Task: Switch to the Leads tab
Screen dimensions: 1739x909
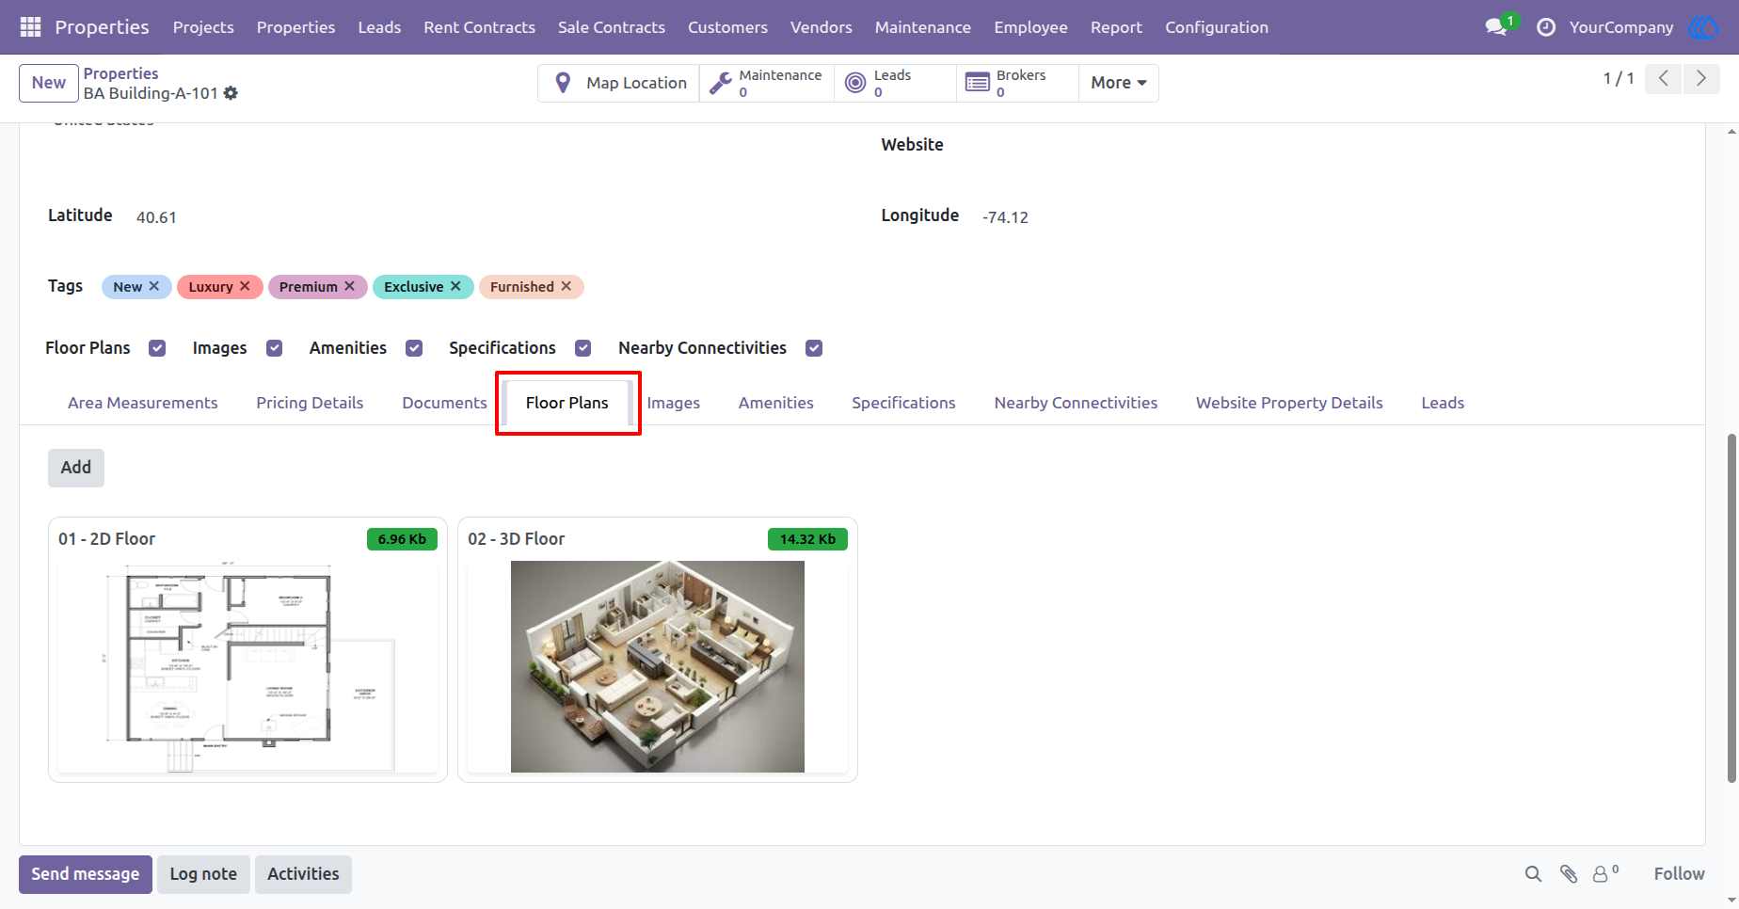Action: click(1443, 403)
